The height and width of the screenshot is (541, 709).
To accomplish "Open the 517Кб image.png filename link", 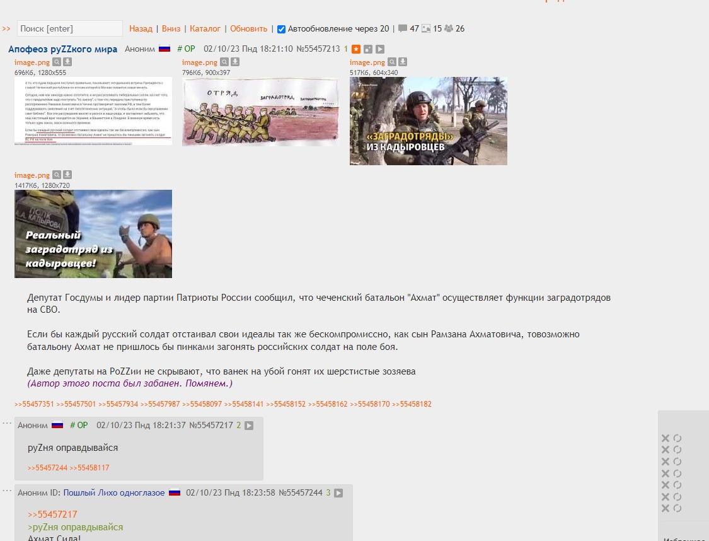I will [x=367, y=62].
